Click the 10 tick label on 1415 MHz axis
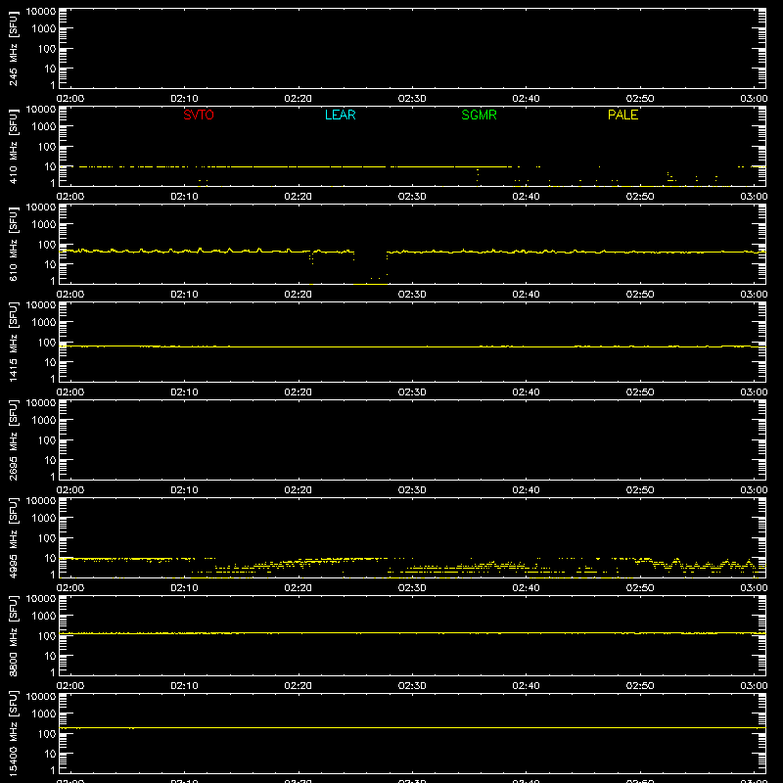Screen dimensions: 783x783 pyautogui.click(x=50, y=362)
